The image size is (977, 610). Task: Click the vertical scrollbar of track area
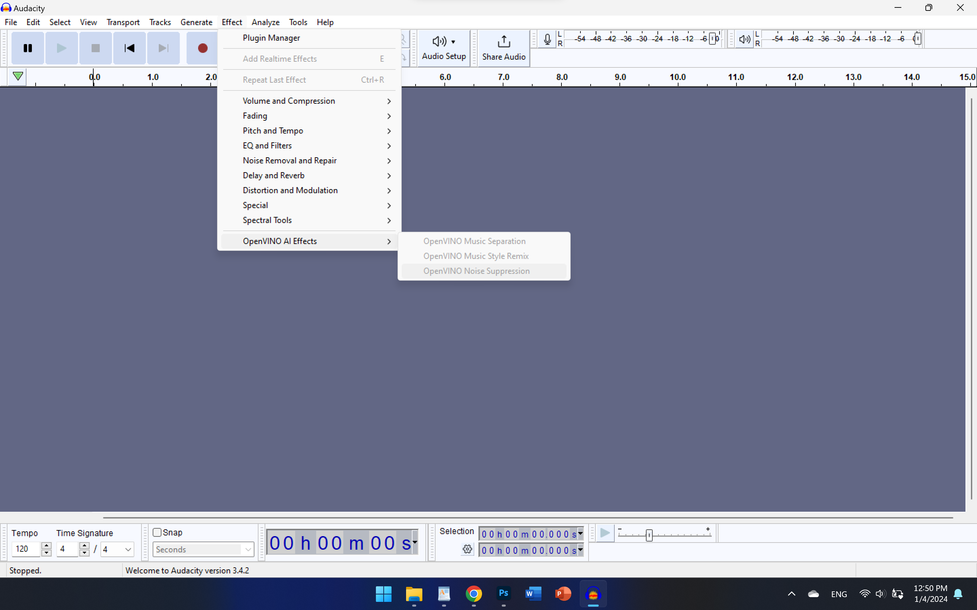tap(971, 299)
